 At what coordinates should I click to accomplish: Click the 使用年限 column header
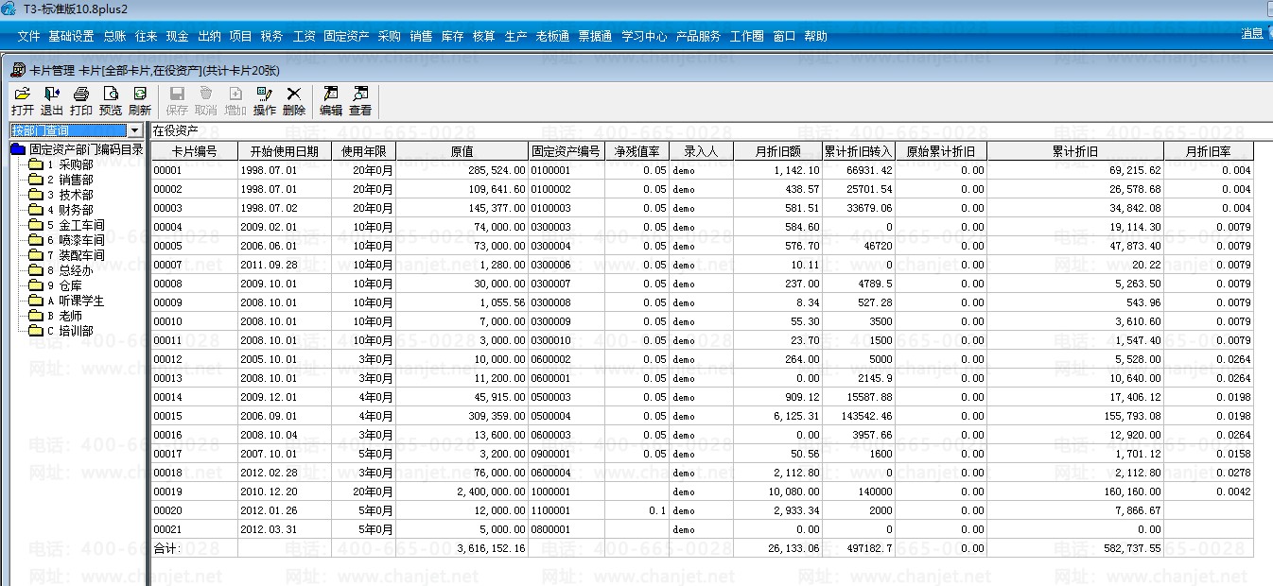pyautogui.click(x=364, y=151)
